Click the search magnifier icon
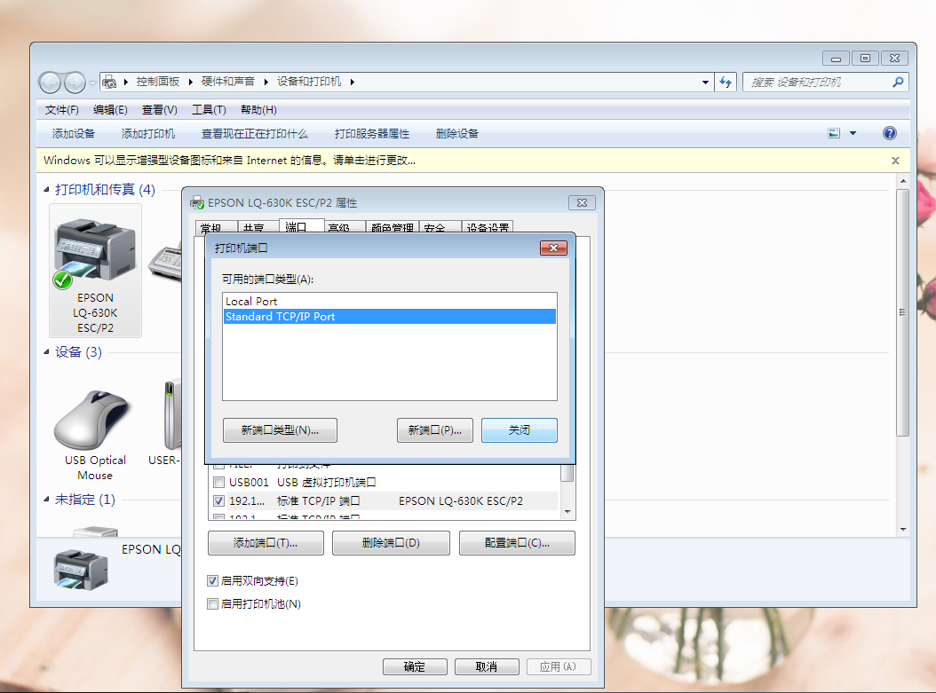Viewport: 936px width, 693px height. [897, 83]
